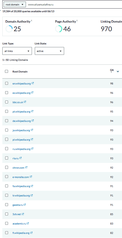
Task: Toggle the select-all checkbox in table header
Action: click(6, 71)
